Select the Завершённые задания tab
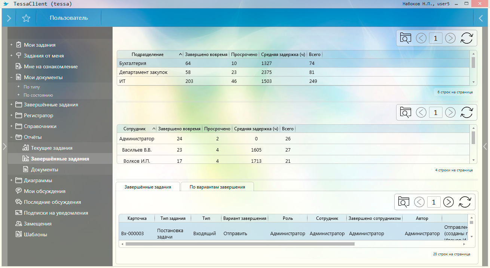The image size is (490, 268). coord(148,187)
